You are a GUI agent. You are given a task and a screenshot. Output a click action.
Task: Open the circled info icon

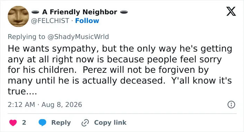click(231, 104)
